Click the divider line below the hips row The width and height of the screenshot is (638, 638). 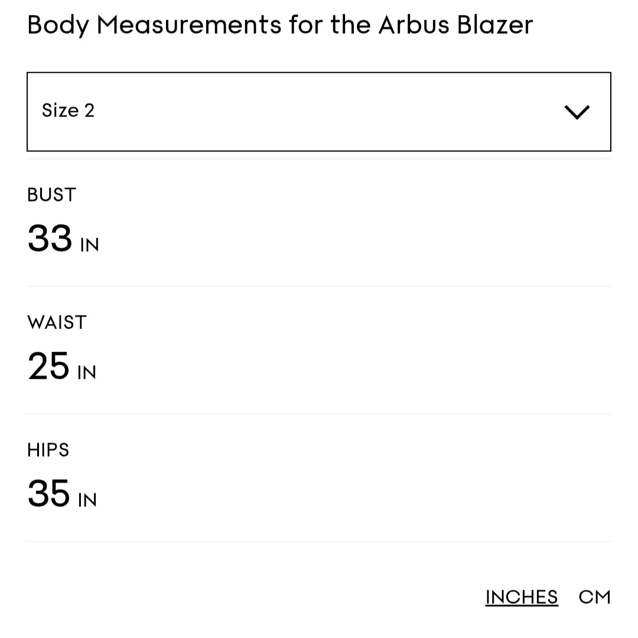[x=319, y=541]
